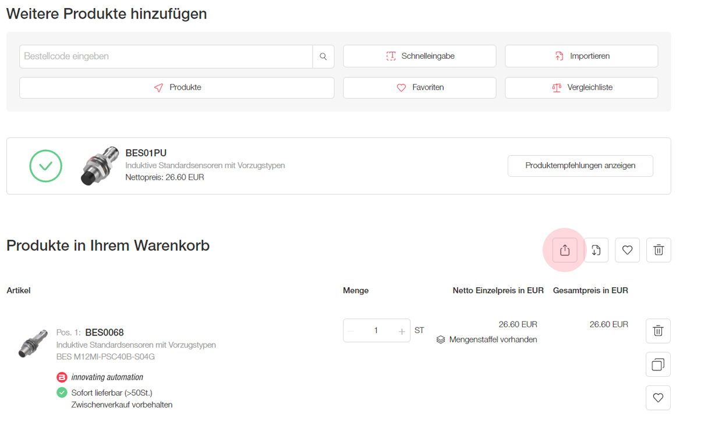This screenshot has width=726, height=436.
Task: Click the search magnifier icon
Action: click(x=323, y=56)
